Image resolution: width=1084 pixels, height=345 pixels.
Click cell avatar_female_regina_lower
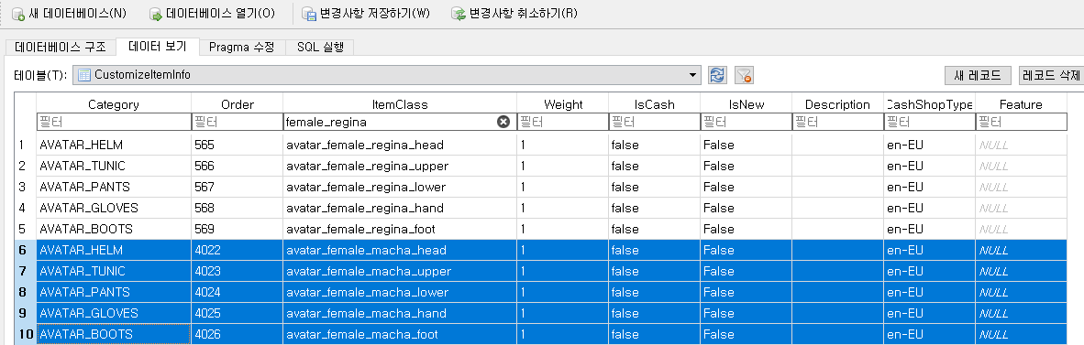[400, 187]
